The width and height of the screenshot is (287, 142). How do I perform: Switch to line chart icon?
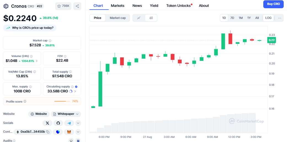click(x=139, y=18)
